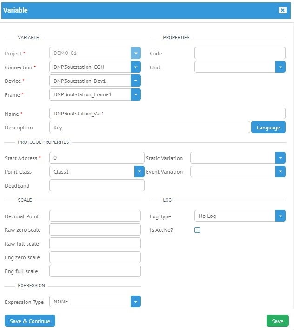The image size is (294, 330).
Task: Expand the Device dropdown
Action: [135, 81]
